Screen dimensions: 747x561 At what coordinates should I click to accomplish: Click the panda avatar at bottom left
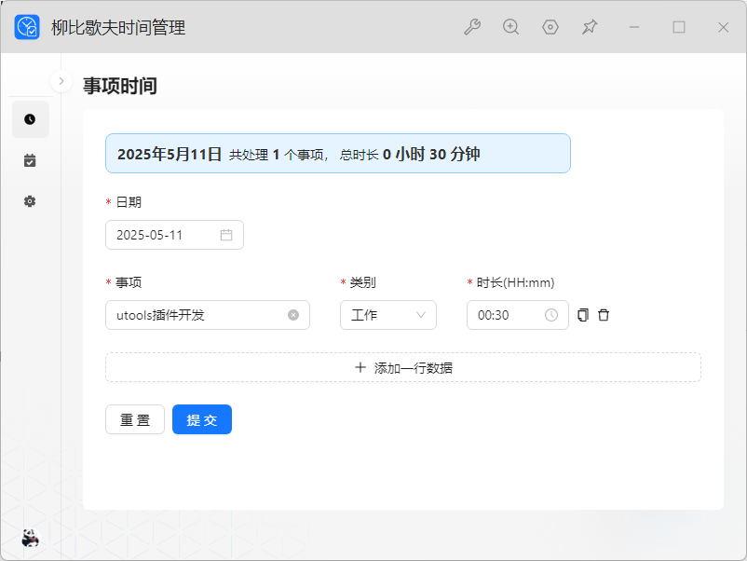click(31, 538)
